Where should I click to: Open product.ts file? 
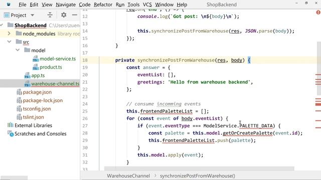[x=51, y=67]
